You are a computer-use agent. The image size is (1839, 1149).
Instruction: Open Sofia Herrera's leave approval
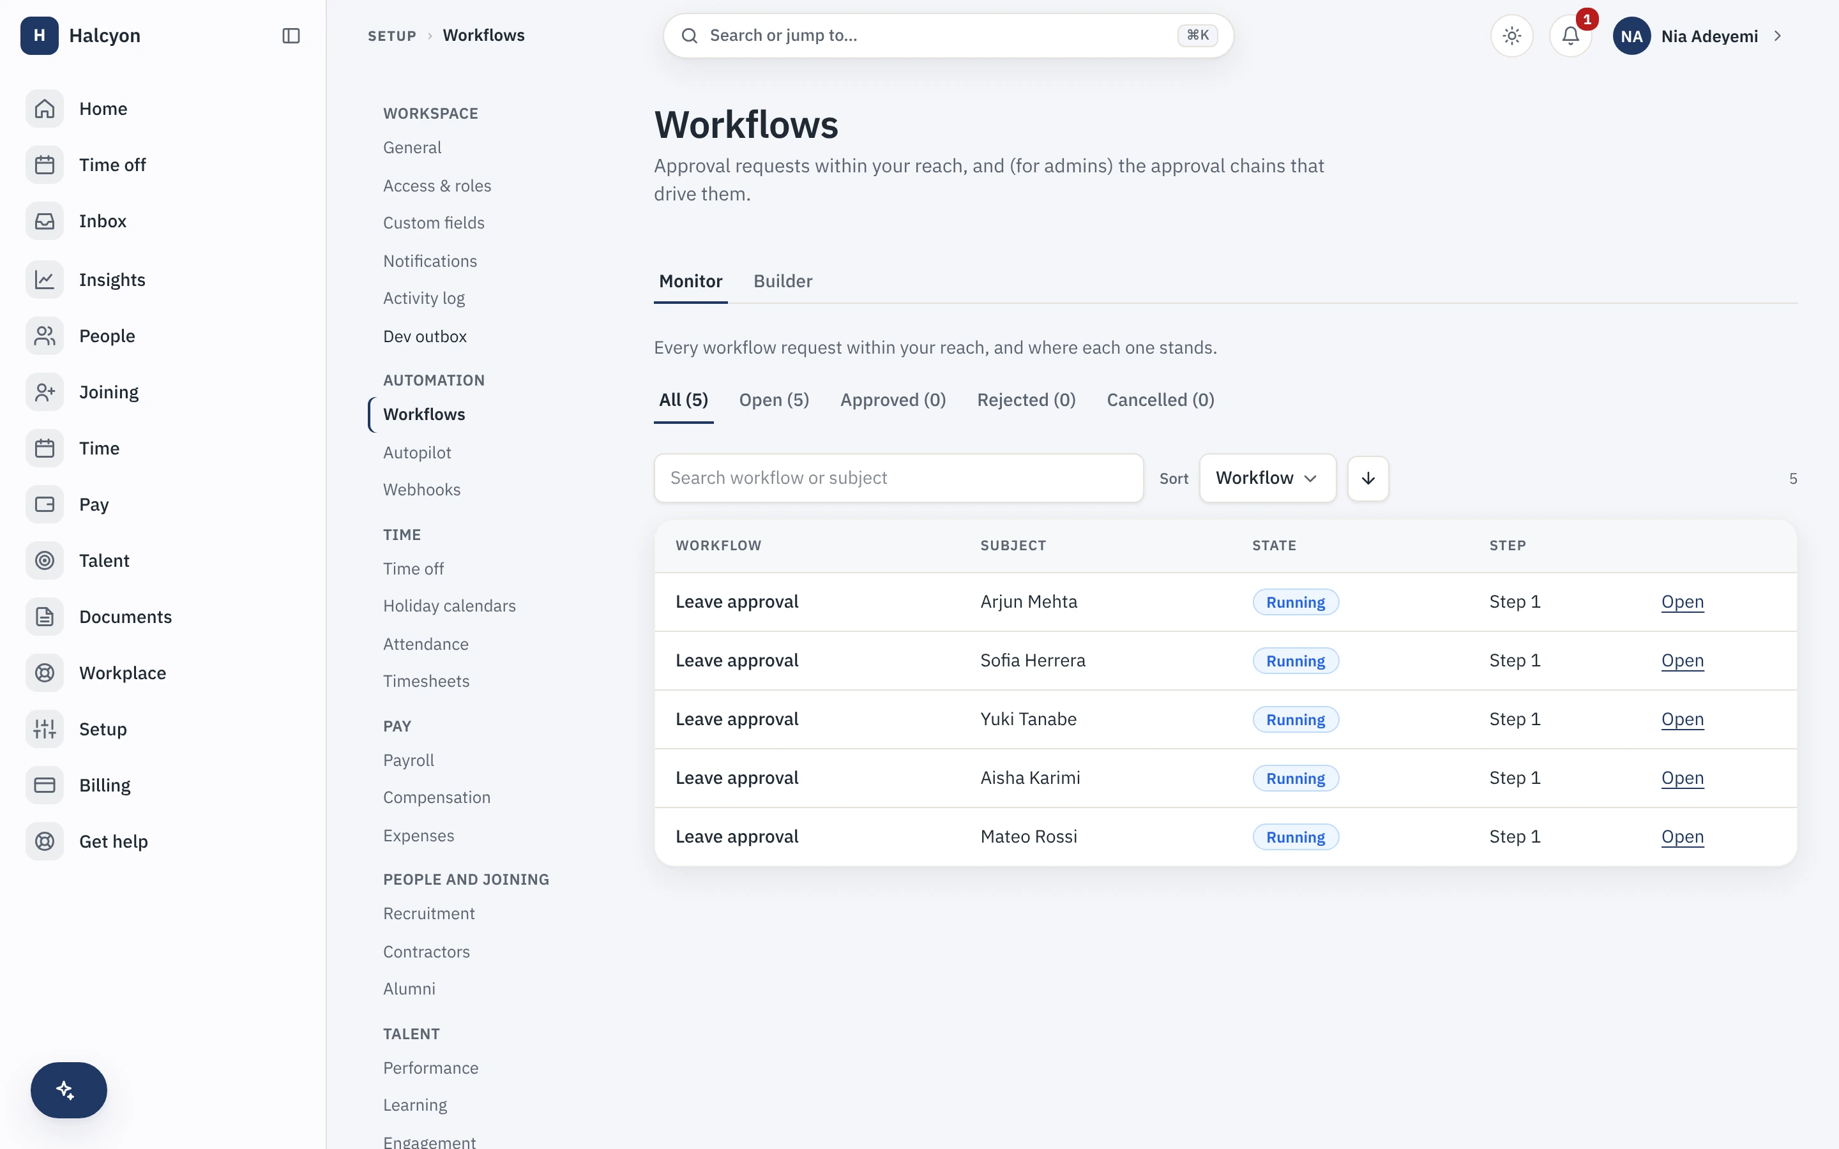1682,661
